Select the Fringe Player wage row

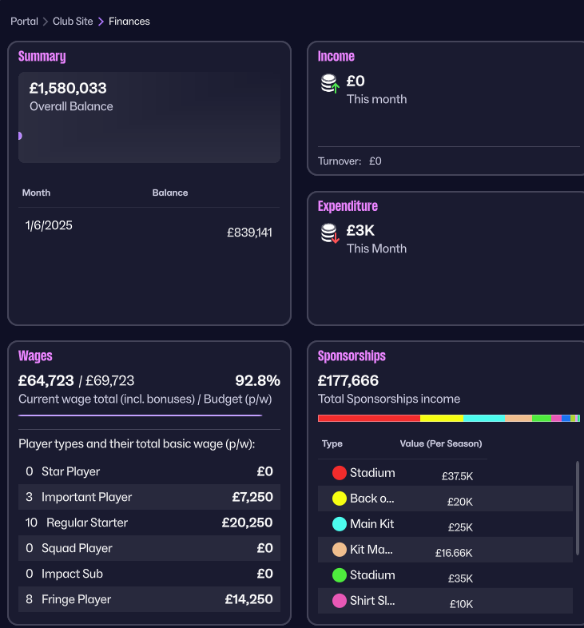149,599
